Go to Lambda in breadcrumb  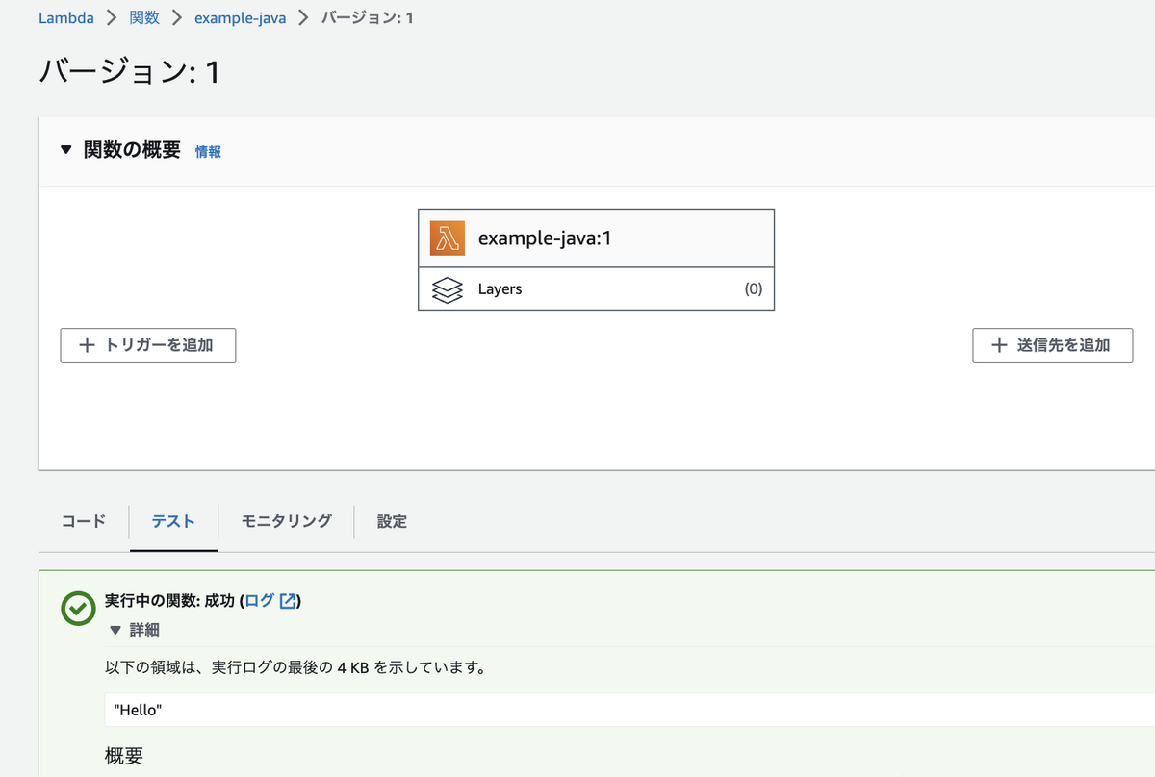(66, 18)
